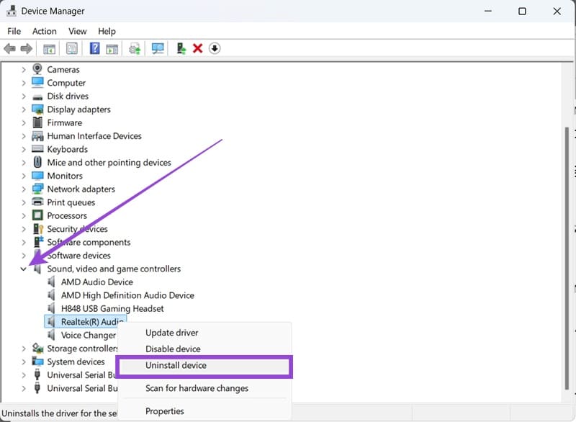The height and width of the screenshot is (422, 576).
Task: Click the red X uninstall device toolbar icon
Action: (197, 48)
